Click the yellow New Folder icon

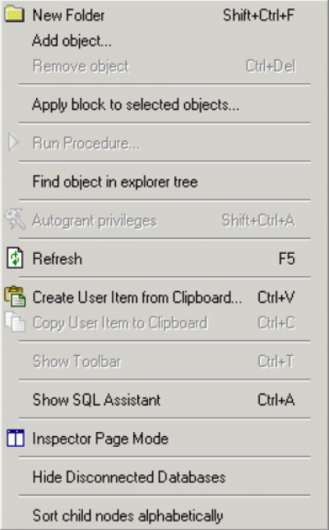coord(15,15)
